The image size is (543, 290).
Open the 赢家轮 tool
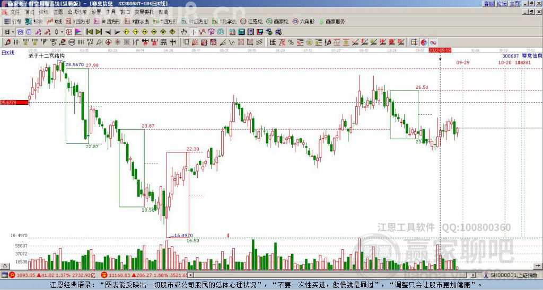pos(277,21)
